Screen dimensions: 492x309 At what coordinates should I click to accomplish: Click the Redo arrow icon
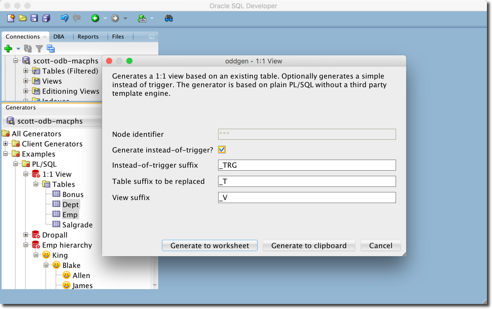[x=77, y=18]
